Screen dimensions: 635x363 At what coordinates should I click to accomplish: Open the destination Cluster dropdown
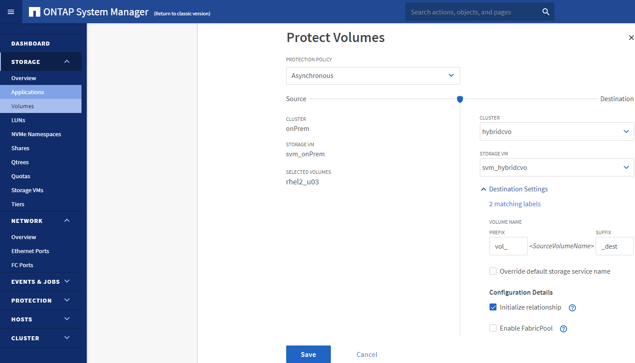pos(557,131)
